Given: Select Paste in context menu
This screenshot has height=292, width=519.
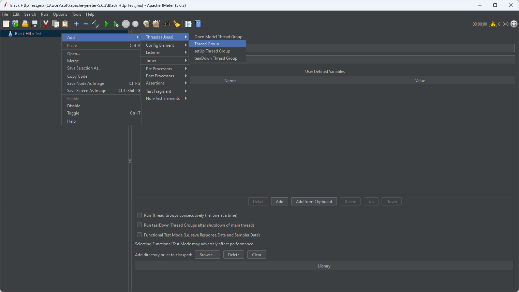Looking at the screenshot, I should (x=102, y=45).
